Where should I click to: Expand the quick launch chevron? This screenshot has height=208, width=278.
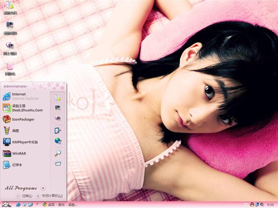pyautogui.click(x=37, y=204)
